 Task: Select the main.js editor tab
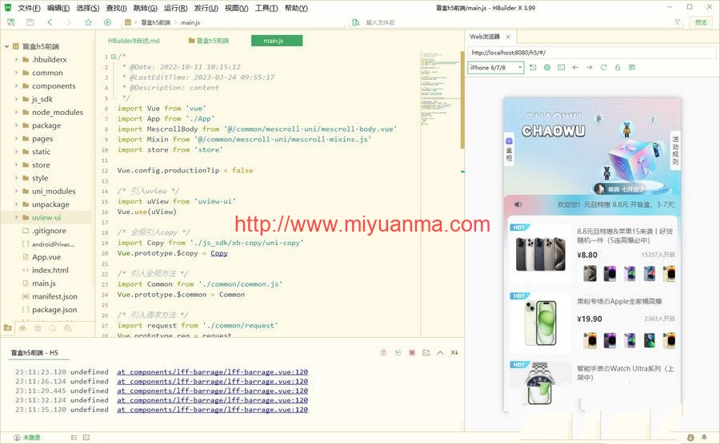pos(277,41)
